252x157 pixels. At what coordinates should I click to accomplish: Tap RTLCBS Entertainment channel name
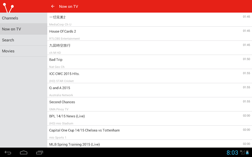65,39
